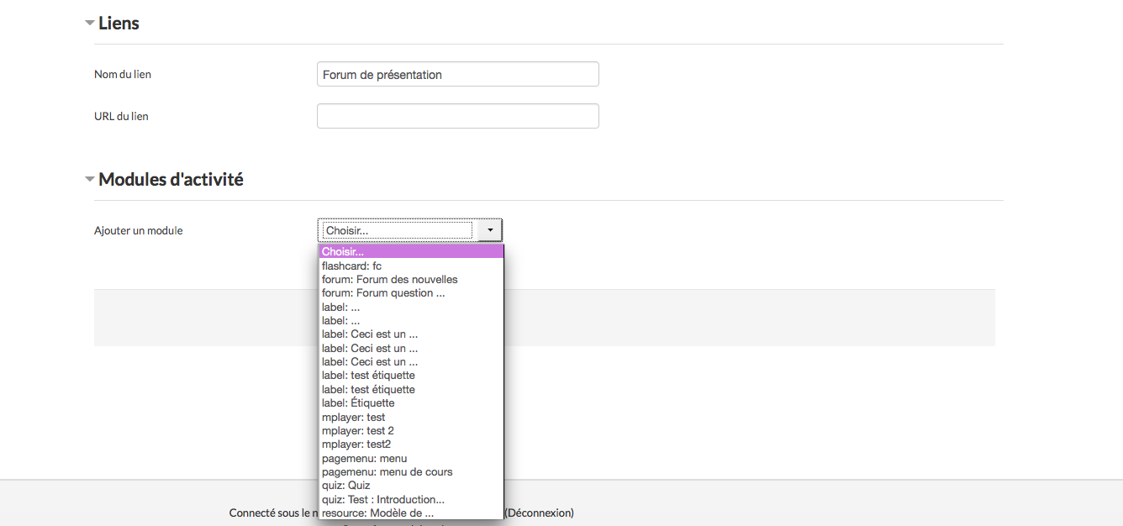Click the Déconnexion link in the footer
The height and width of the screenshot is (526, 1123).
coord(539,513)
